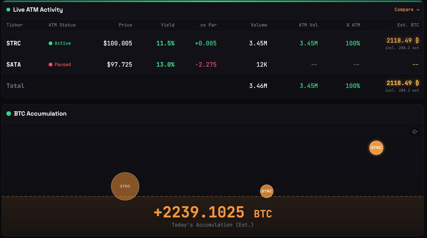Click the ATM Vol column header
This screenshot has height=238, width=427.
click(309, 25)
